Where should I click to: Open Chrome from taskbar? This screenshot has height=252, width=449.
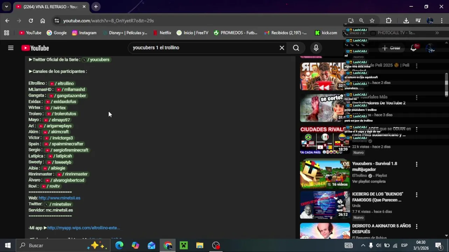click(x=168, y=245)
